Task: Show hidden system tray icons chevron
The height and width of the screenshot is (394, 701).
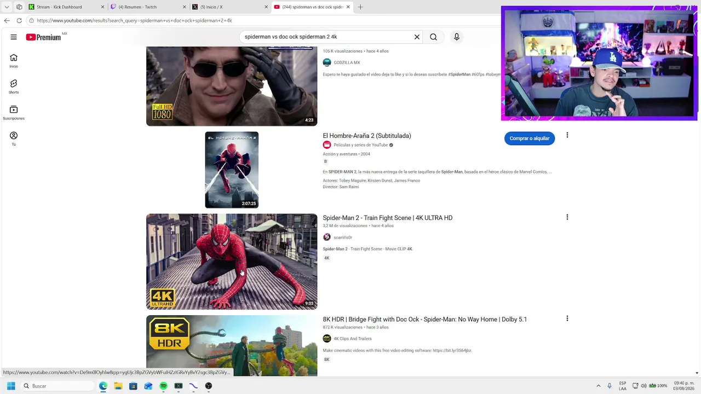Action: (599, 386)
